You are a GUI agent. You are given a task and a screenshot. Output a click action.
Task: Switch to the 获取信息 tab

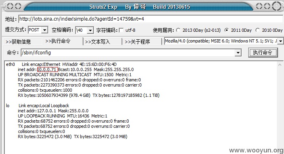coord(22,42)
